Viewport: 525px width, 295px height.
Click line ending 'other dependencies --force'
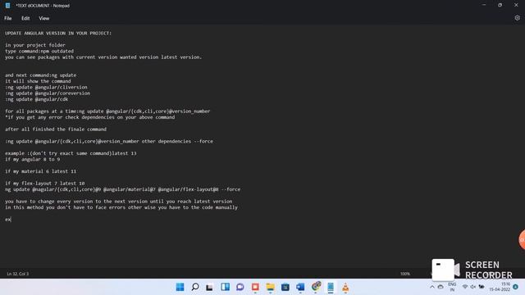pos(109,142)
